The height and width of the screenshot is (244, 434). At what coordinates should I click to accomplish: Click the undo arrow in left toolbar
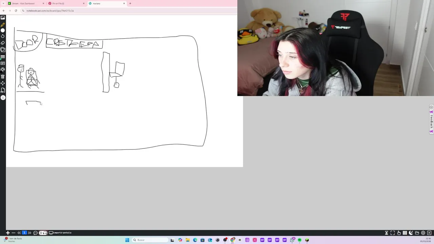coord(3,36)
